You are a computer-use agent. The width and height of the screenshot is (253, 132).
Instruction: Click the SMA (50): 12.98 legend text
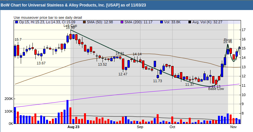point(100,22)
